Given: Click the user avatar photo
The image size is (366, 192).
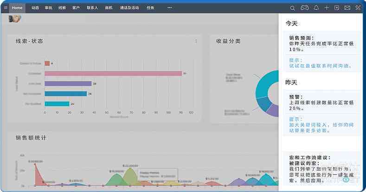Looking at the screenshot, I should 15,19.
